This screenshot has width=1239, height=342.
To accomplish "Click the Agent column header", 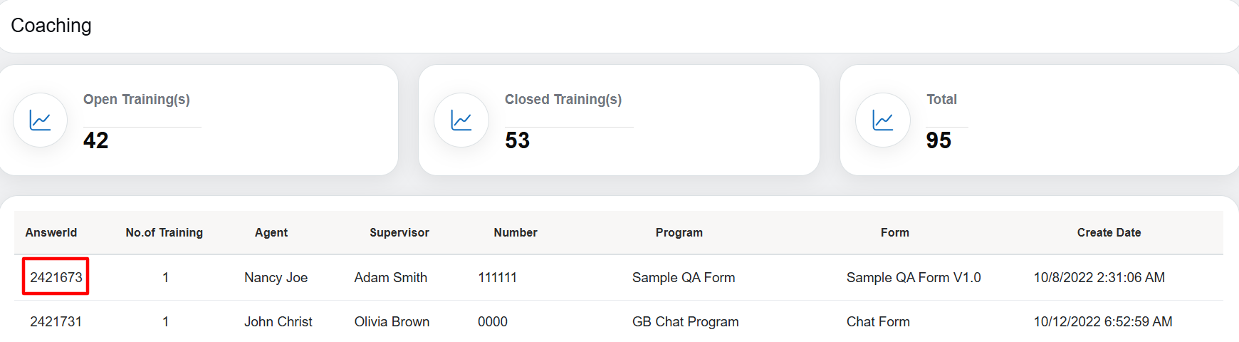I will pos(271,232).
